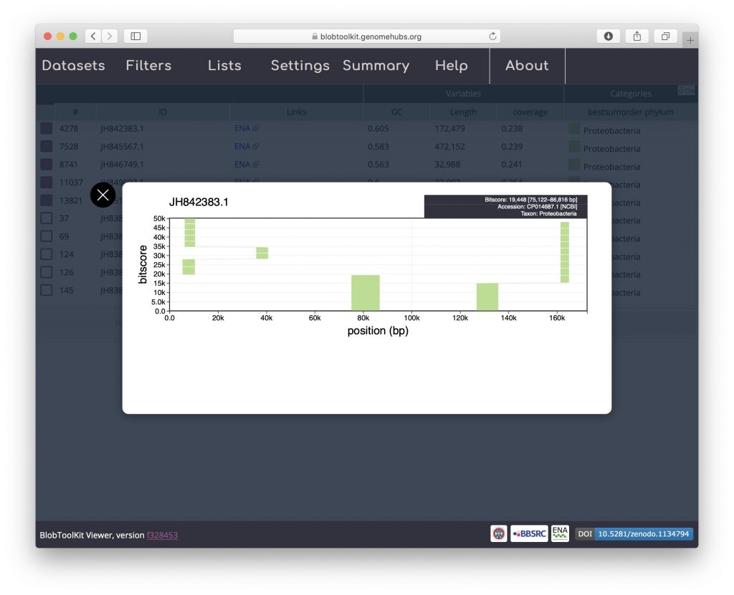
Task: Open Safari downloads icon
Action: pos(609,37)
